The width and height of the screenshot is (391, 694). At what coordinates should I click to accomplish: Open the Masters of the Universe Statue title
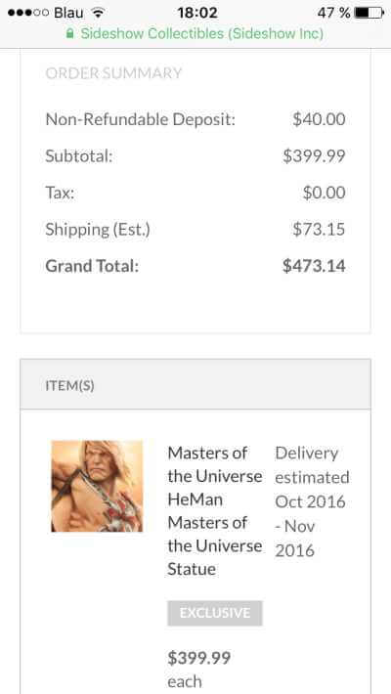pos(215,511)
